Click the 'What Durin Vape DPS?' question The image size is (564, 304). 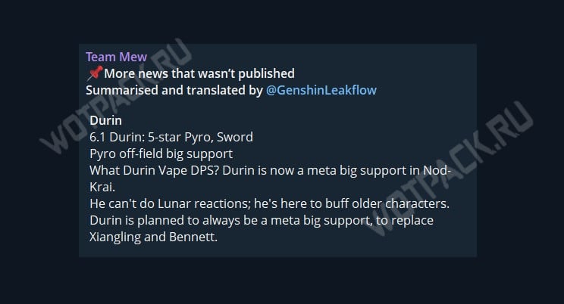(x=155, y=170)
